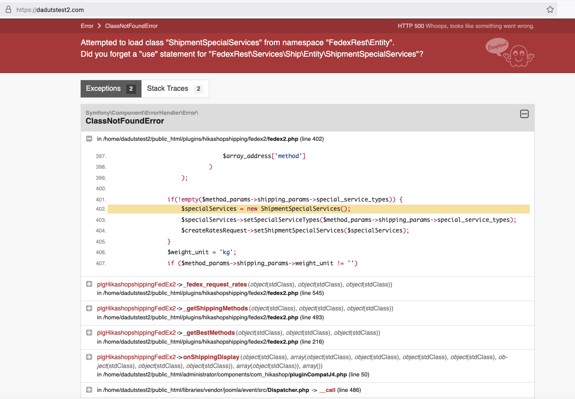The width and height of the screenshot is (575, 399).
Task: Click the fedex2.php (line 216) file path
Action: pos(211,341)
